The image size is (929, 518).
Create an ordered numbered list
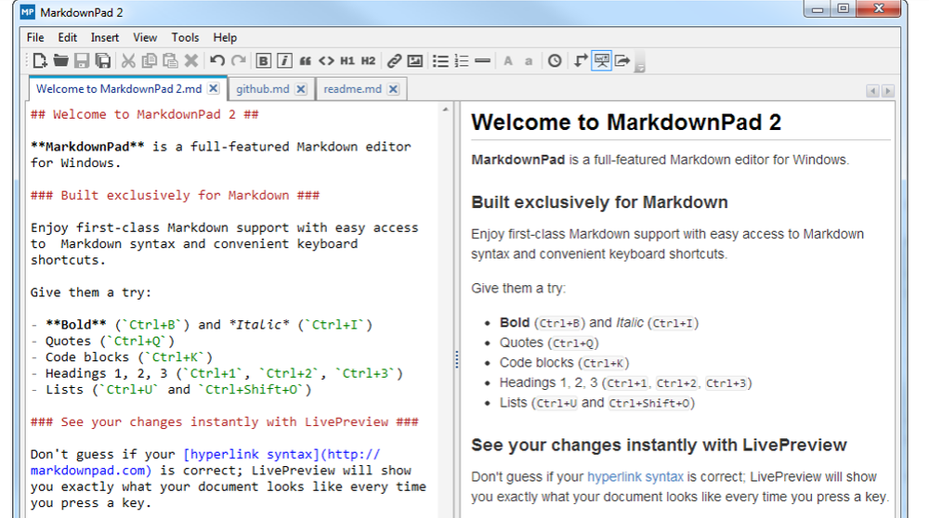pos(462,60)
